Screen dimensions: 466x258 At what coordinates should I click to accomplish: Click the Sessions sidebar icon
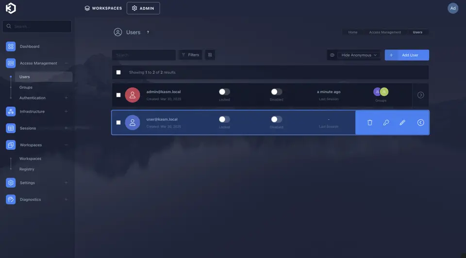pos(11,128)
